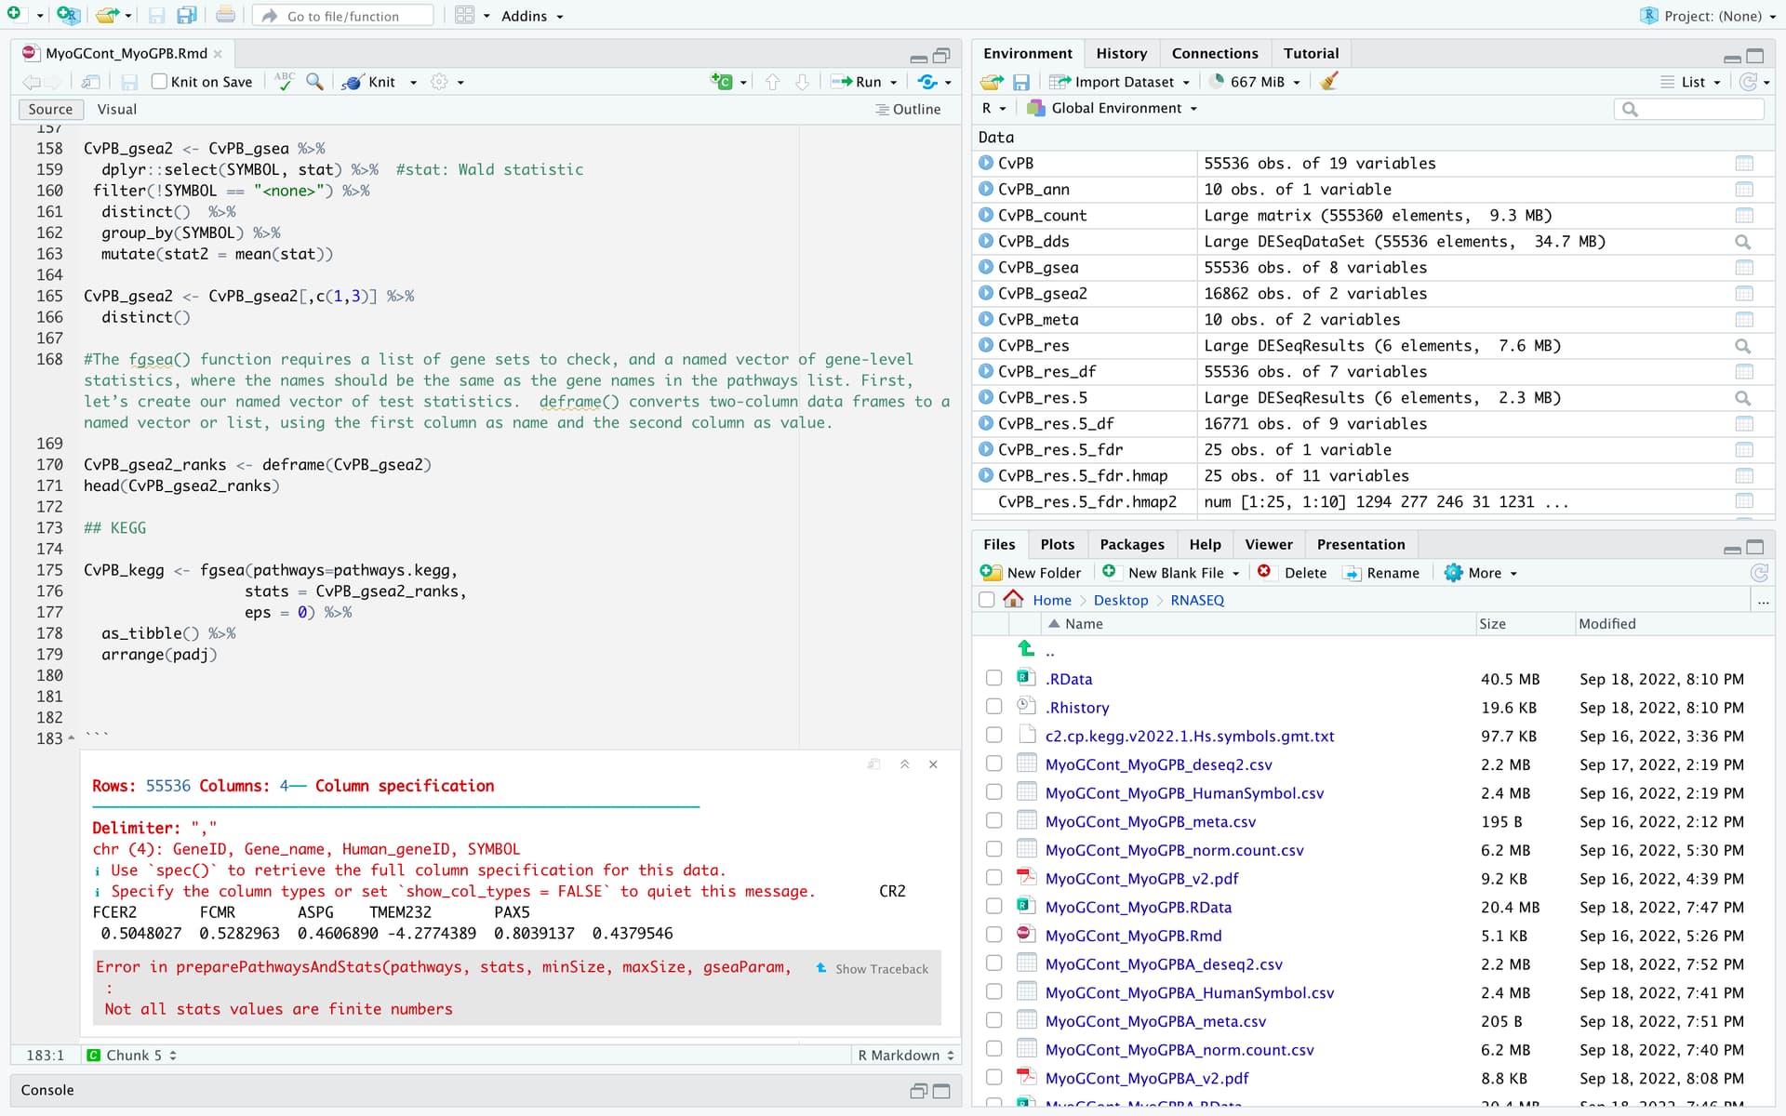This screenshot has height=1116, width=1786.
Task: Click New Folder button
Action: click(x=1031, y=573)
